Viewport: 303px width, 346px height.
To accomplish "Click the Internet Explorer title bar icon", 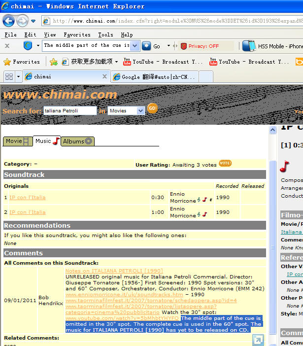I will 5,6.
